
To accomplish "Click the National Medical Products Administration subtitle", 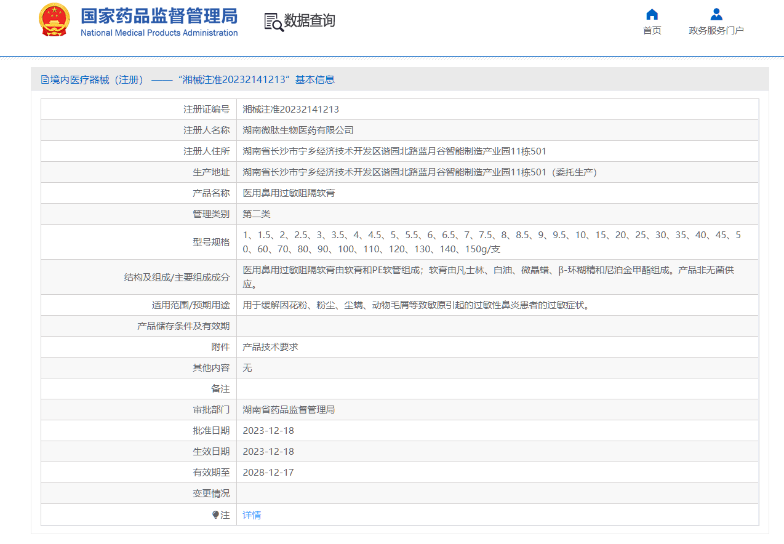I will pyautogui.click(x=159, y=33).
